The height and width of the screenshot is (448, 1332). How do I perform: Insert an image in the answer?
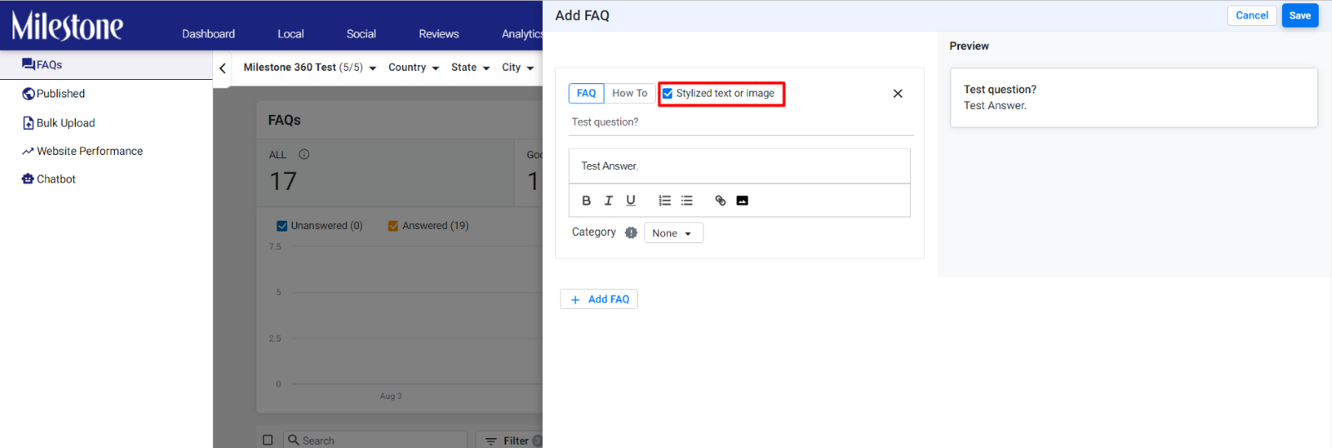coord(743,201)
